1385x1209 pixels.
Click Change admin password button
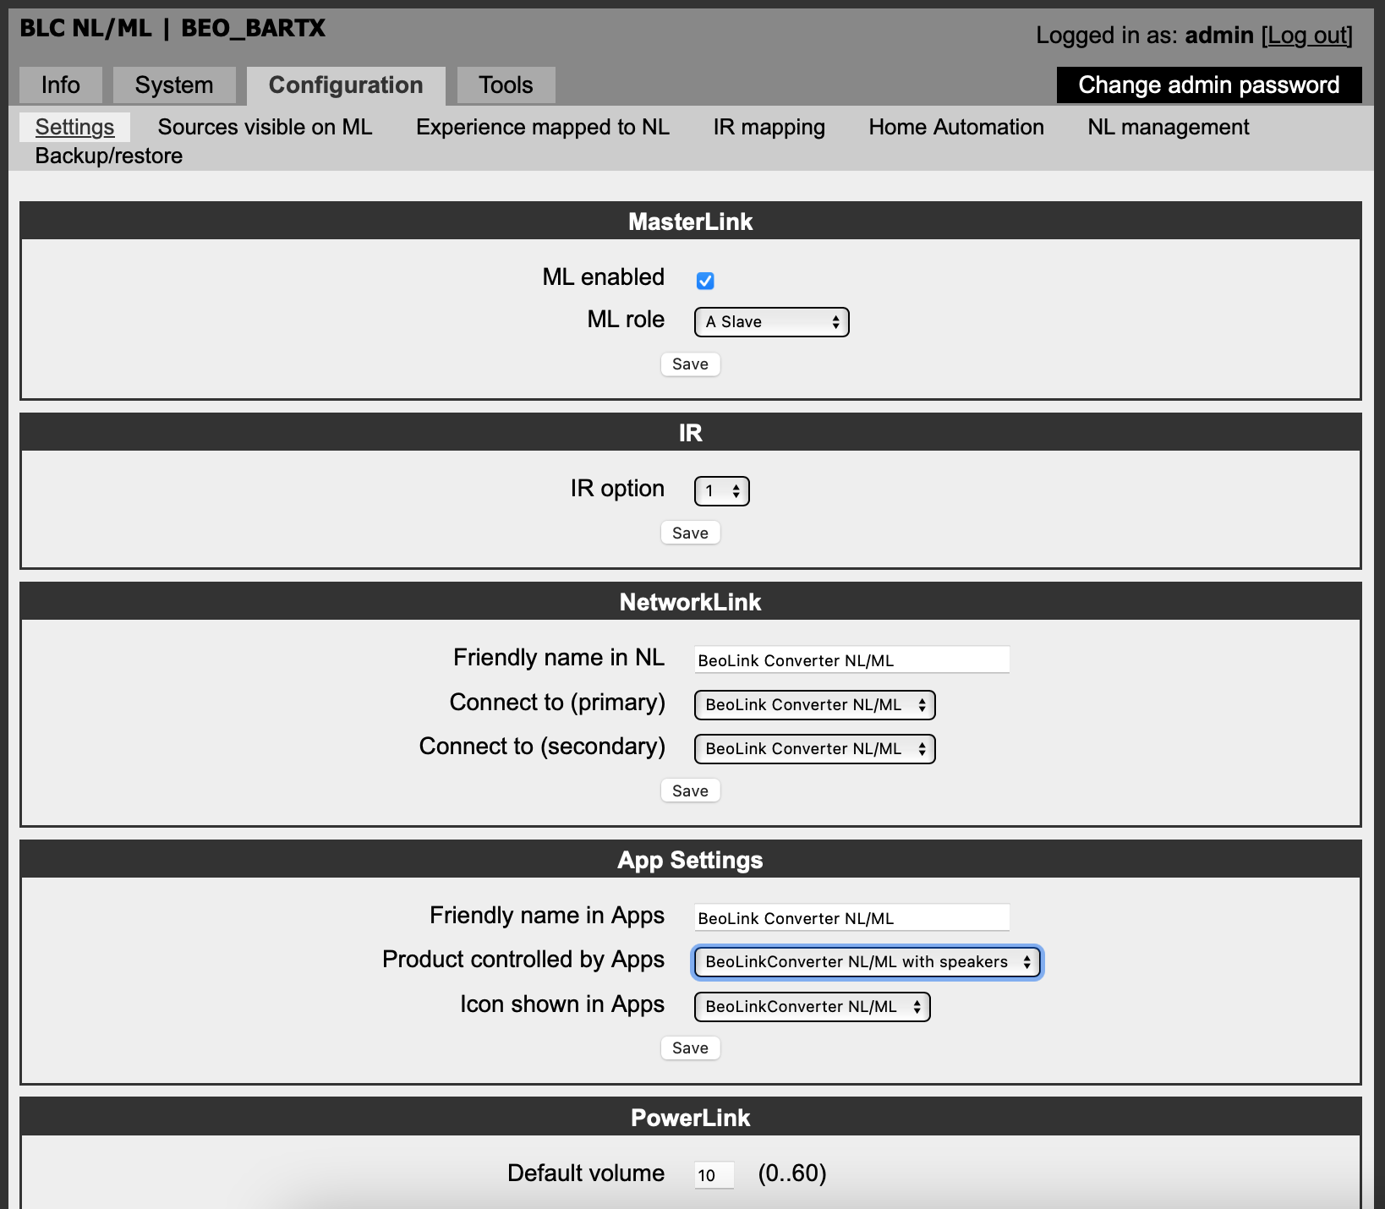(x=1209, y=85)
